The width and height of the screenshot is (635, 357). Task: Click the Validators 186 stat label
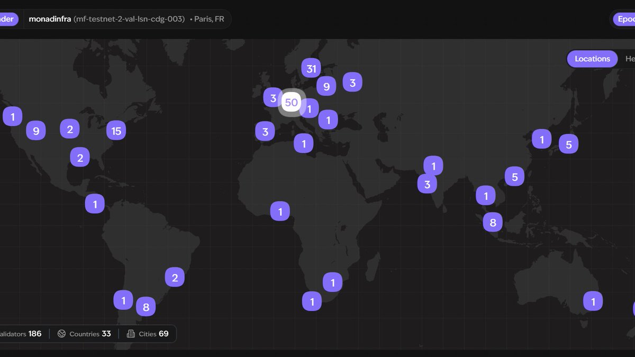pos(21,333)
